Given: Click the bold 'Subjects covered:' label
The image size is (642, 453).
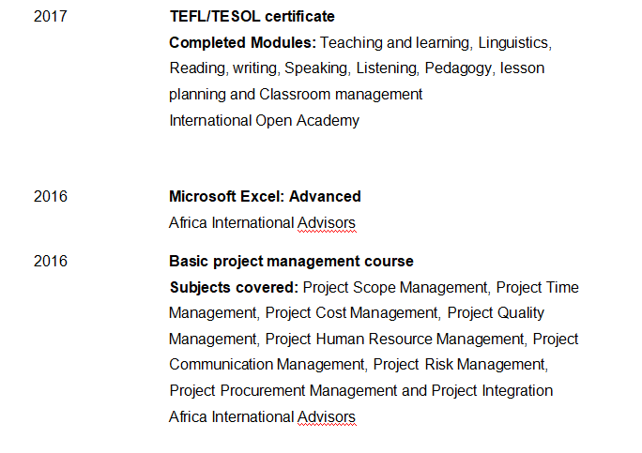Looking at the screenshot, I should [x=234, y=288].
